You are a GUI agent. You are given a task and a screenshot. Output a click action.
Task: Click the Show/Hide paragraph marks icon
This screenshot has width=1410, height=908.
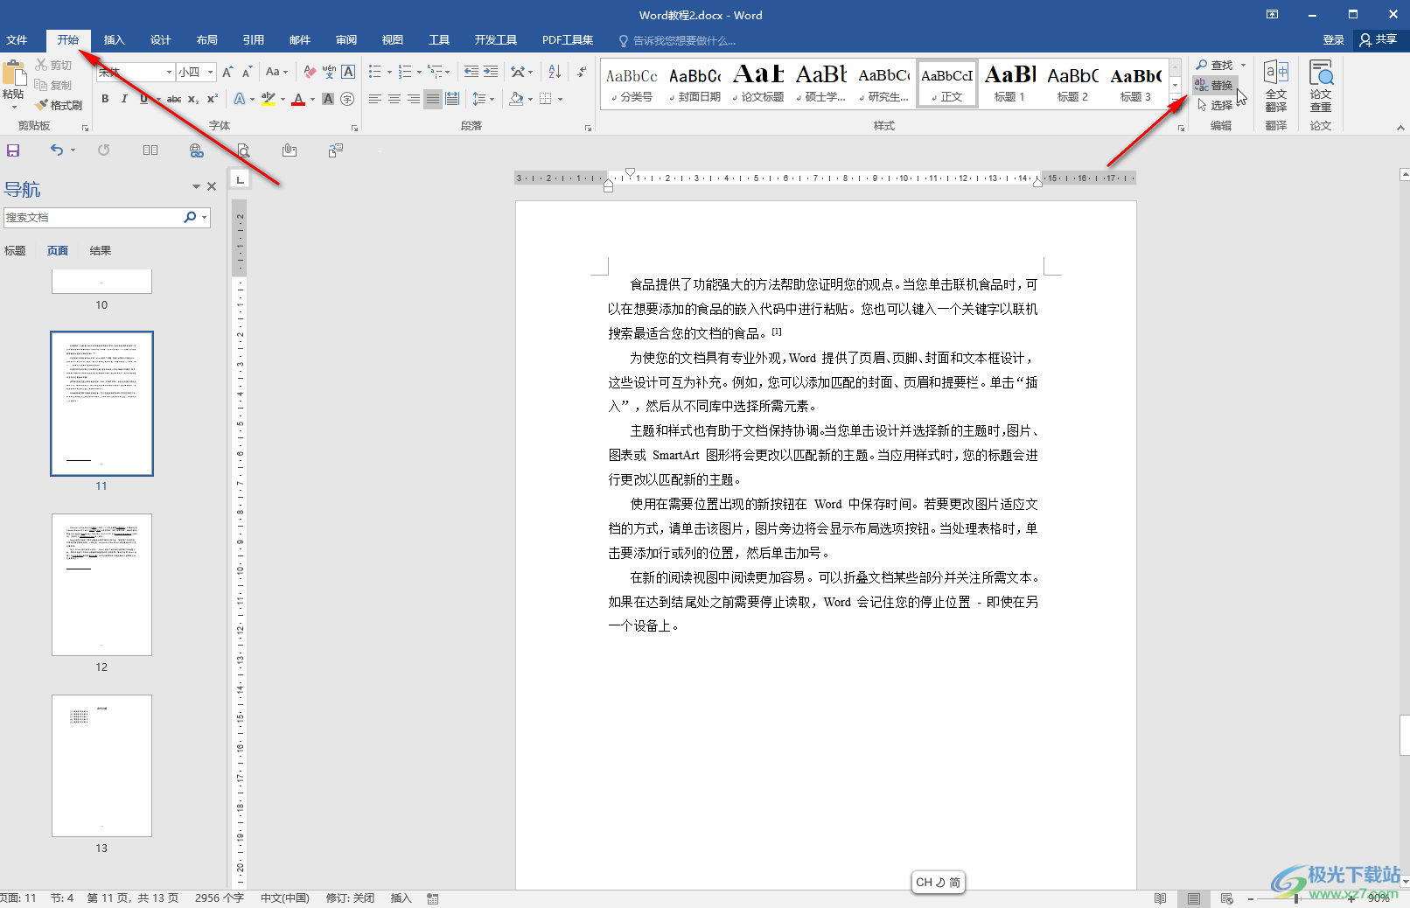(x=583, y=72)
